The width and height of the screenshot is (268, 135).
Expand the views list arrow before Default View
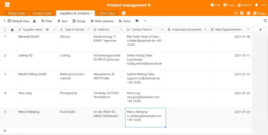(x=5, y=21)
